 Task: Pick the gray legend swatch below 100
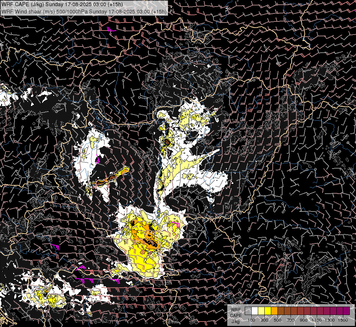[x=248, y=311]
